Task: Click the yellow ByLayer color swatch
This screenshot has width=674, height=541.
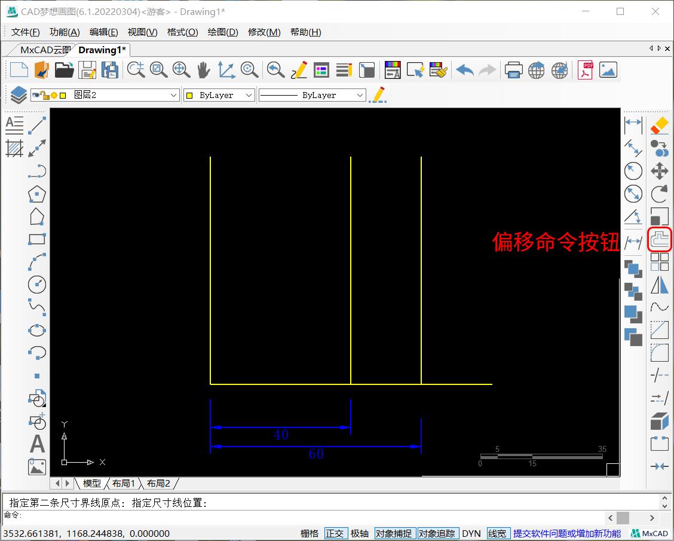Action: [191, 94]
